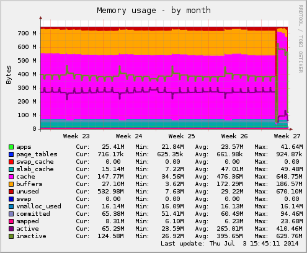Click the '300 M' axis label
Image resolution: width=307 pixels, height=253 pixels.
[27, 88]
